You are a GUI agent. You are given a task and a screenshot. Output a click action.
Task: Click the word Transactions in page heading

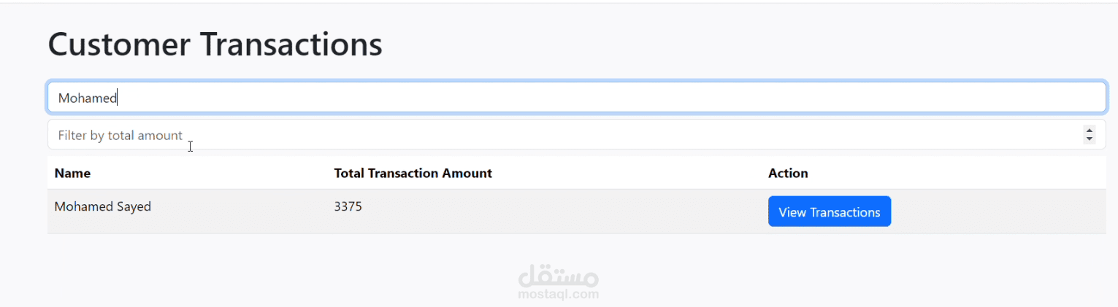pos(290,44)
